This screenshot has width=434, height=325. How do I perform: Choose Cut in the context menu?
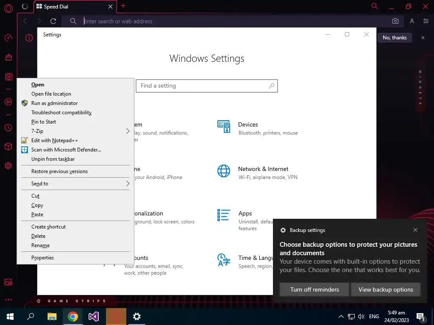pos(75,196)
